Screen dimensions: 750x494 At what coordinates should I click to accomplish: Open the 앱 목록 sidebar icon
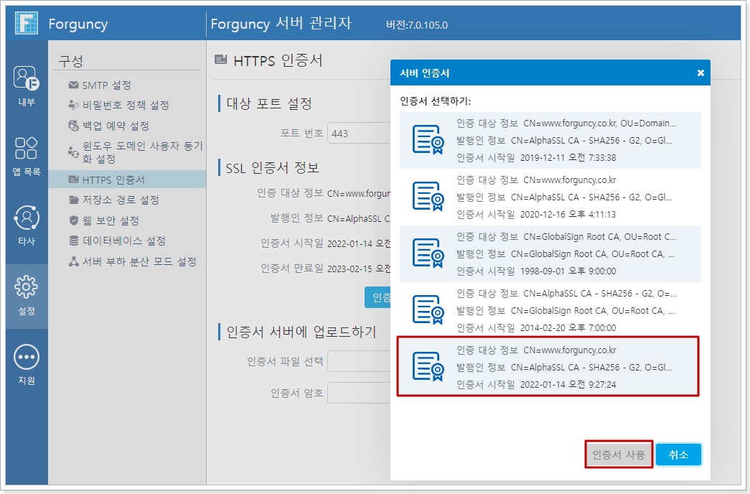coord(27,148)
